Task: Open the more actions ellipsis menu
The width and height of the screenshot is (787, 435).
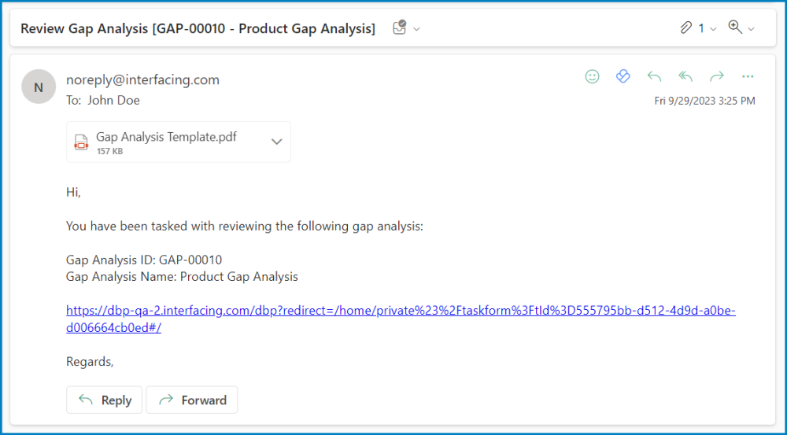Action: click(748, 76)
